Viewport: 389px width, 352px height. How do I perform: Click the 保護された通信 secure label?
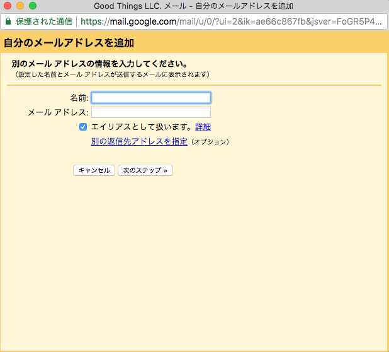pos(44,21)
